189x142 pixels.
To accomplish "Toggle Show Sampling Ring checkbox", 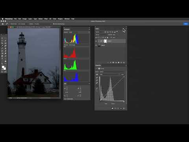I will [x=54, y=24].
